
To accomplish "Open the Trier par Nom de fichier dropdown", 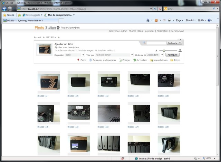I will point(114,55).
